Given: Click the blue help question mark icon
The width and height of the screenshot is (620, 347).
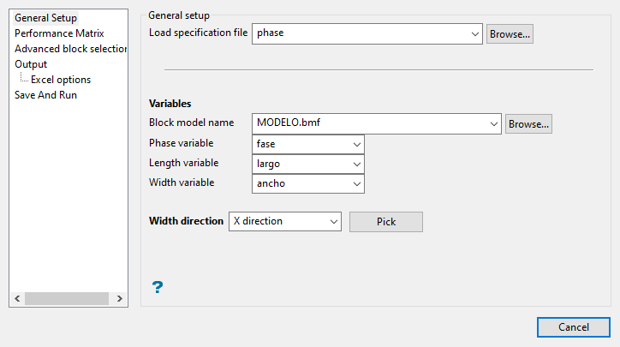Looking at the screenshot, I should [157, 287].
